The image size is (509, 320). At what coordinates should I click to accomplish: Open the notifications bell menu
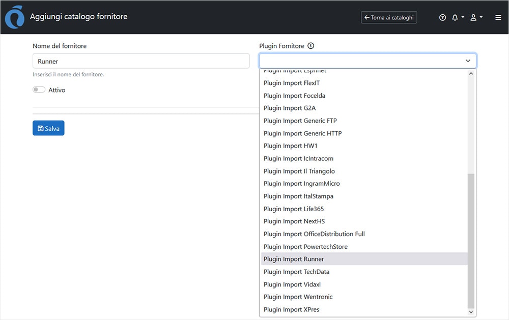coord(458,17)
